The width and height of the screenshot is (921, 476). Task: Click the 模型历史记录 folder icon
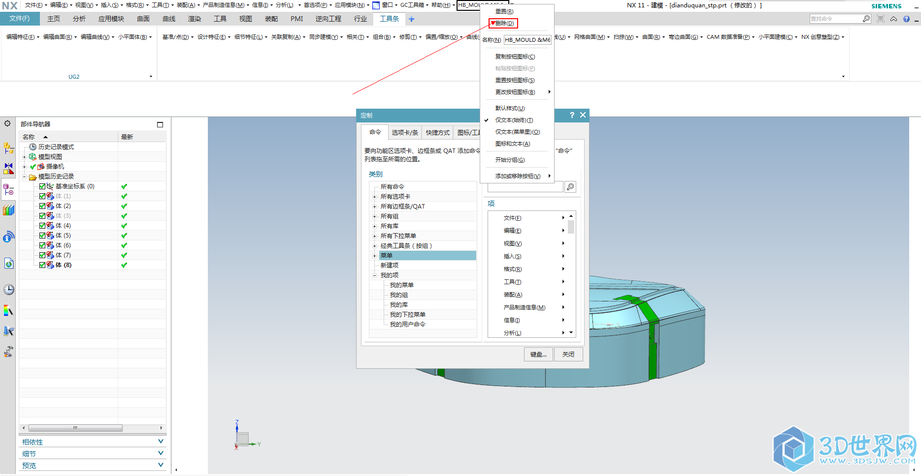33,177
